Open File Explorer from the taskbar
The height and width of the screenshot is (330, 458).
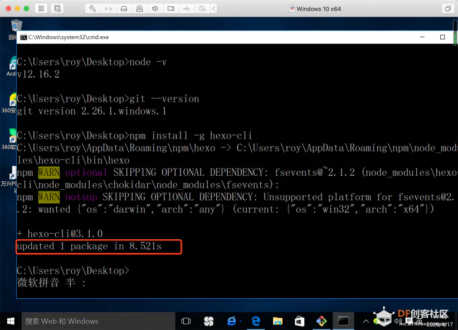(x=277, y=321)
